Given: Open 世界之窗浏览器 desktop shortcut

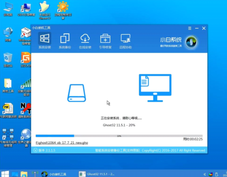Looking at the screenshot, I should (24, 138).
